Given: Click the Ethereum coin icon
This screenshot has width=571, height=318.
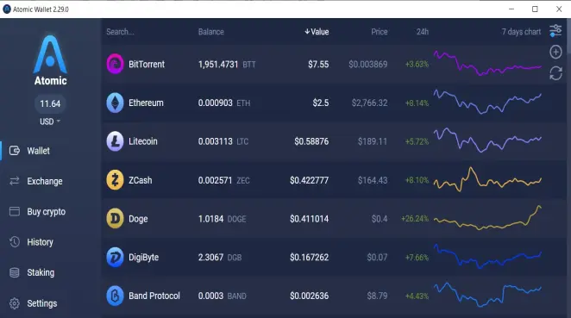Looking at the screenshot, I should click(115, 103).
